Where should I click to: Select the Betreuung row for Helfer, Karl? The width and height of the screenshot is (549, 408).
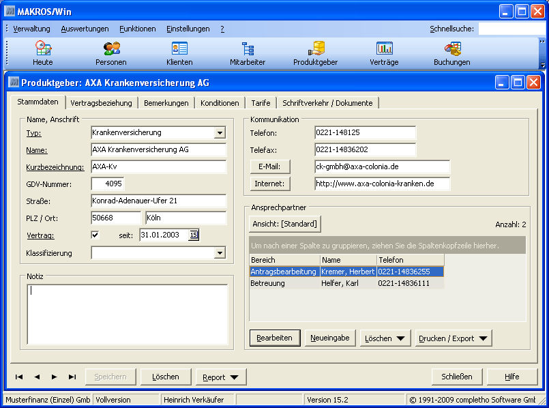pos(346,283)
